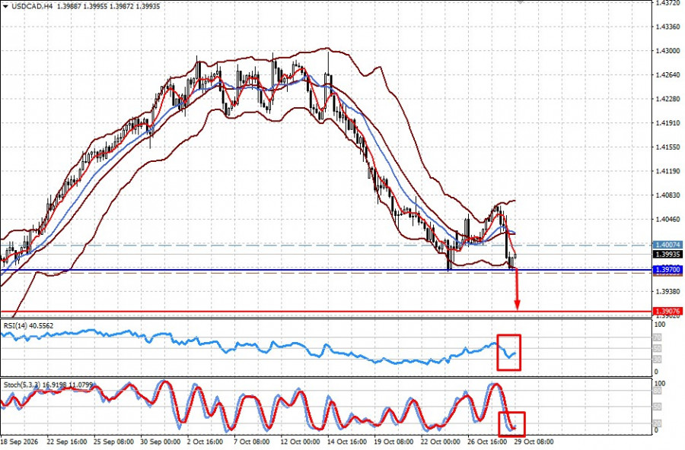Viewport: 685px width, 450px height.
Task: Click the 22 Oct 00:00 time label
Action: tap(441, 442)
